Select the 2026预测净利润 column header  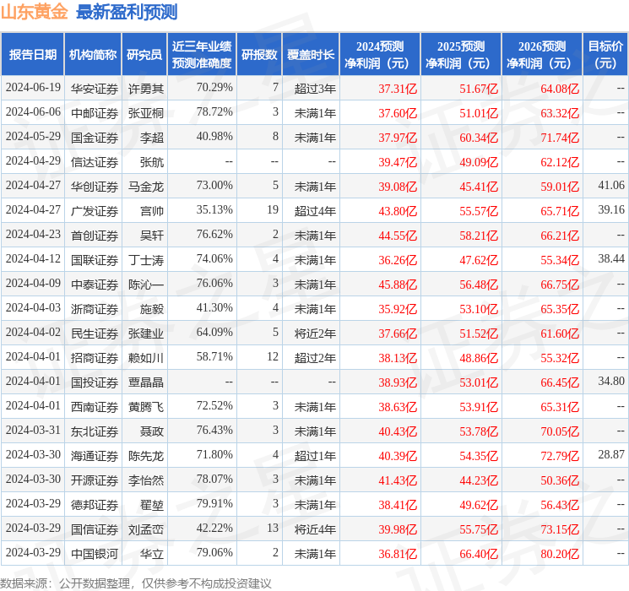(542, 55)
